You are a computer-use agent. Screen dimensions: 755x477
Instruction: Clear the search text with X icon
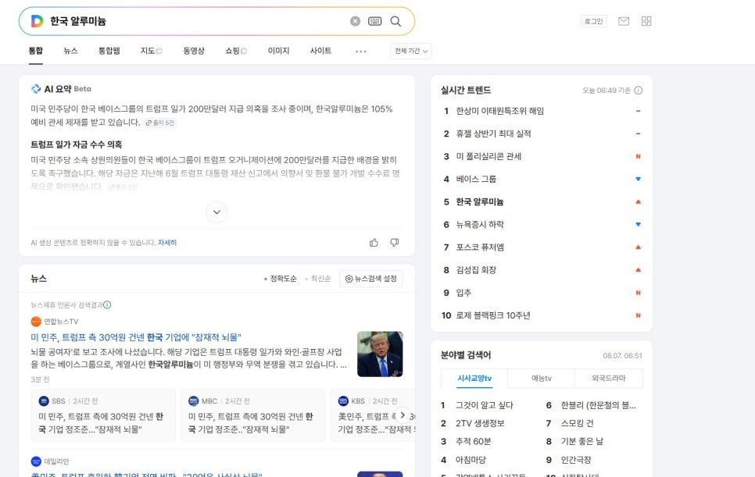355,21
